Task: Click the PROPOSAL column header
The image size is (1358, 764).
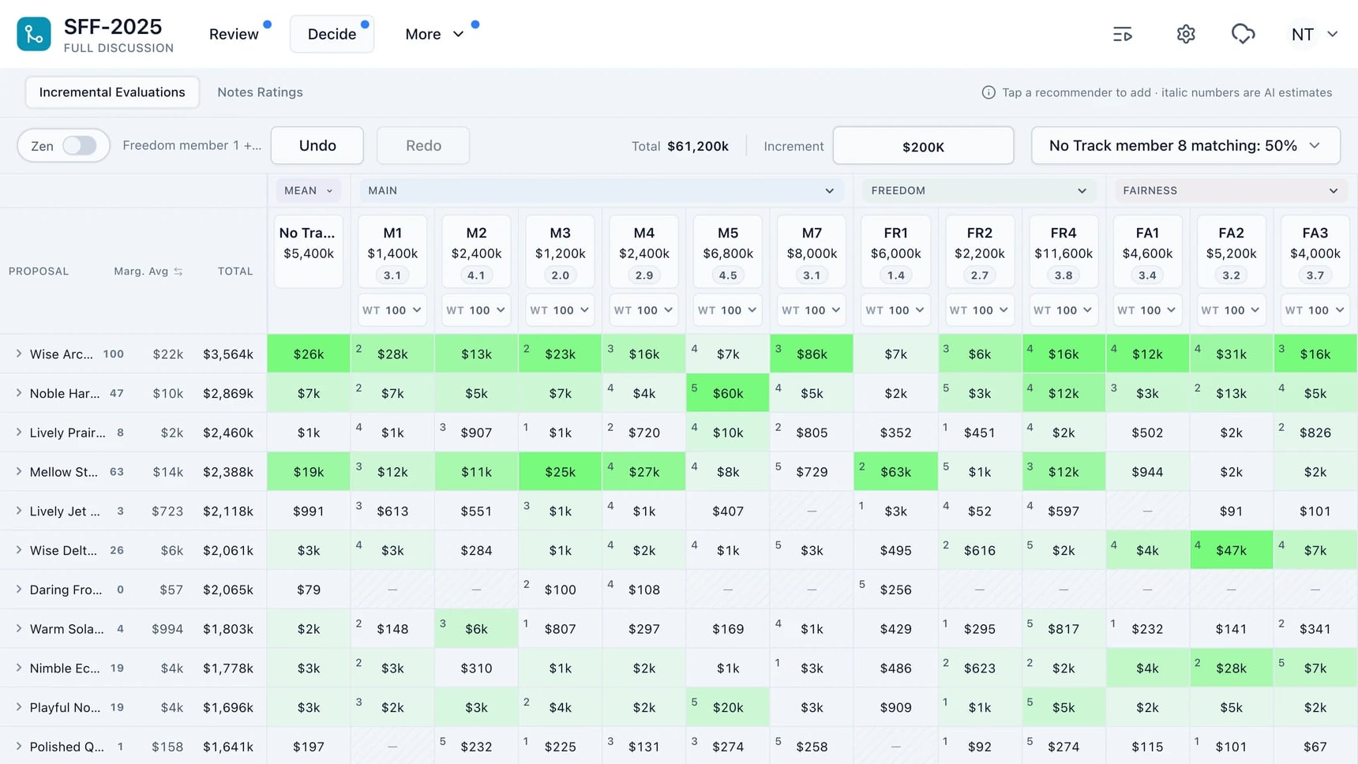Action: 39,272
